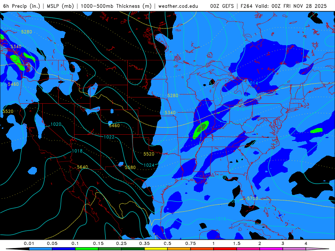Click the yellow 0.35 legend swatch
Viewport: 335px width, 251px height.
156,249
